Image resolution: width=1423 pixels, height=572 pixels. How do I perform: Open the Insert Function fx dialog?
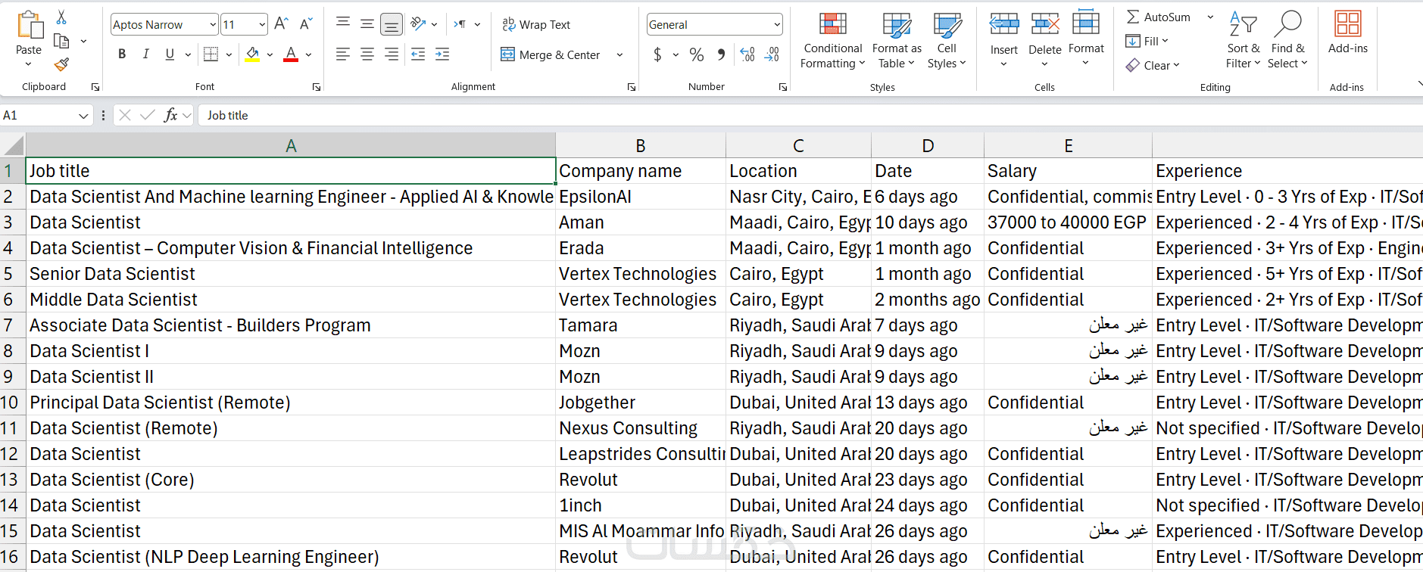(x=171, y=115)
